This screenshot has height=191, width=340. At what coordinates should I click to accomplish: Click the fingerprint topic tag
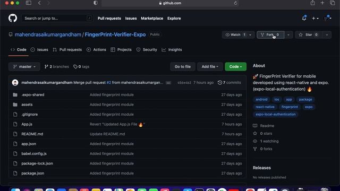click(290, 107)
